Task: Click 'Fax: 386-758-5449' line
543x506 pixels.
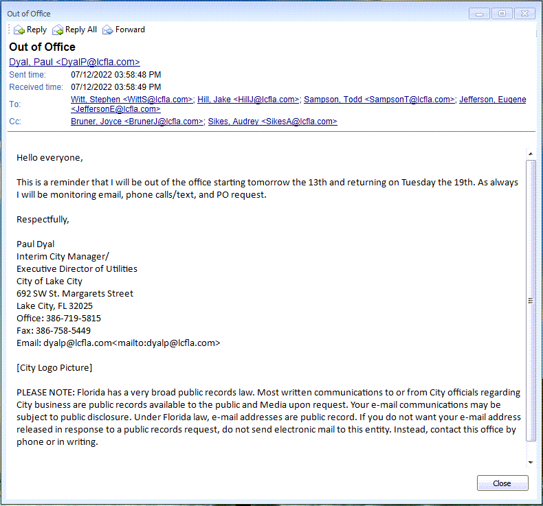Action: [54, 331]
